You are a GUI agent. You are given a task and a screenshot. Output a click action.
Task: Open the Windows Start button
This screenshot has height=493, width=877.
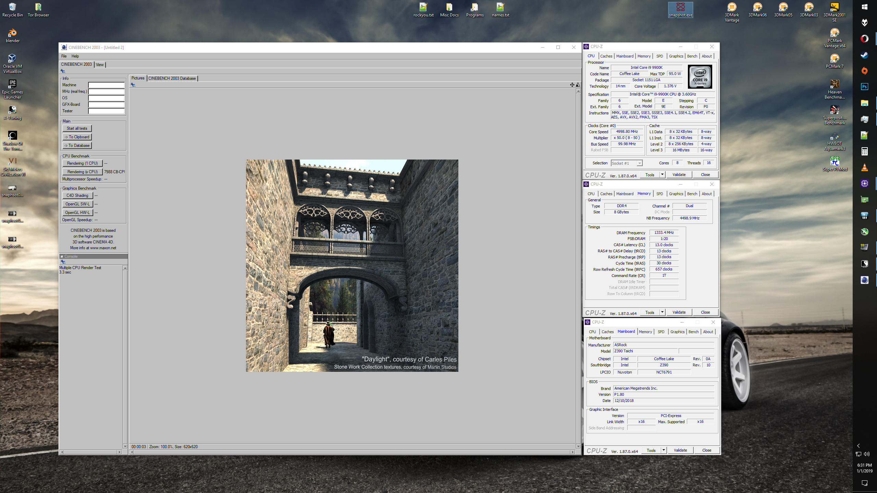pos(864,7)
